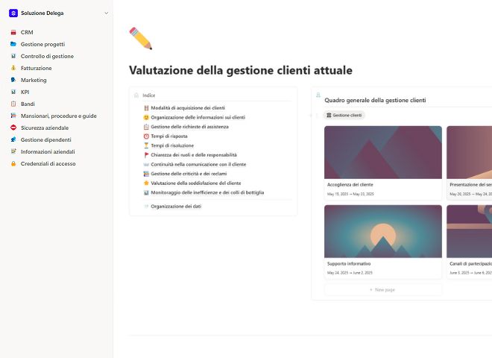Open Gestione delle criticità e dei reclami
This screenshot has height=358, width=492.
coord(189,174)
